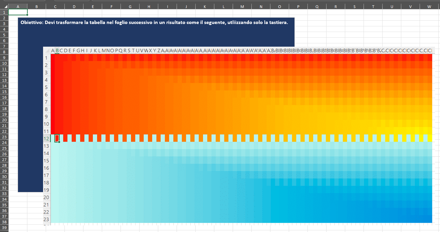440x232 pixels.
Task: Select worksheet row header 1
Action: (x=4, y=12)
